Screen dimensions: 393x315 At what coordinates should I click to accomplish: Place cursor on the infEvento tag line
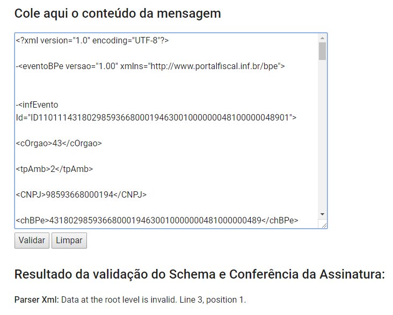(37, 104)
